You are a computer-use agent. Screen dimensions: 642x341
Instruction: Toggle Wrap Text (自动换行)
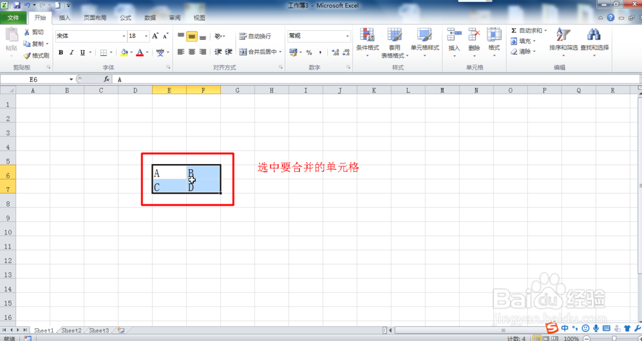tap(255, 37)
